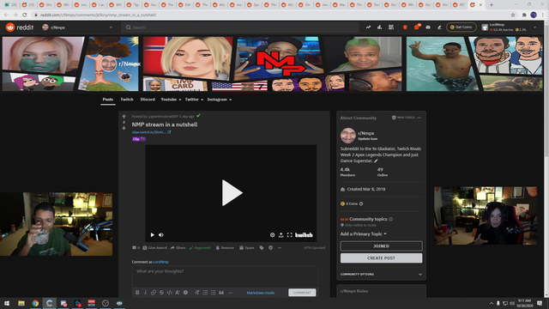This screenshot has width=549, height=309.
Task: Click the spoiler icon in comment editor
Action: click(185, 293)
